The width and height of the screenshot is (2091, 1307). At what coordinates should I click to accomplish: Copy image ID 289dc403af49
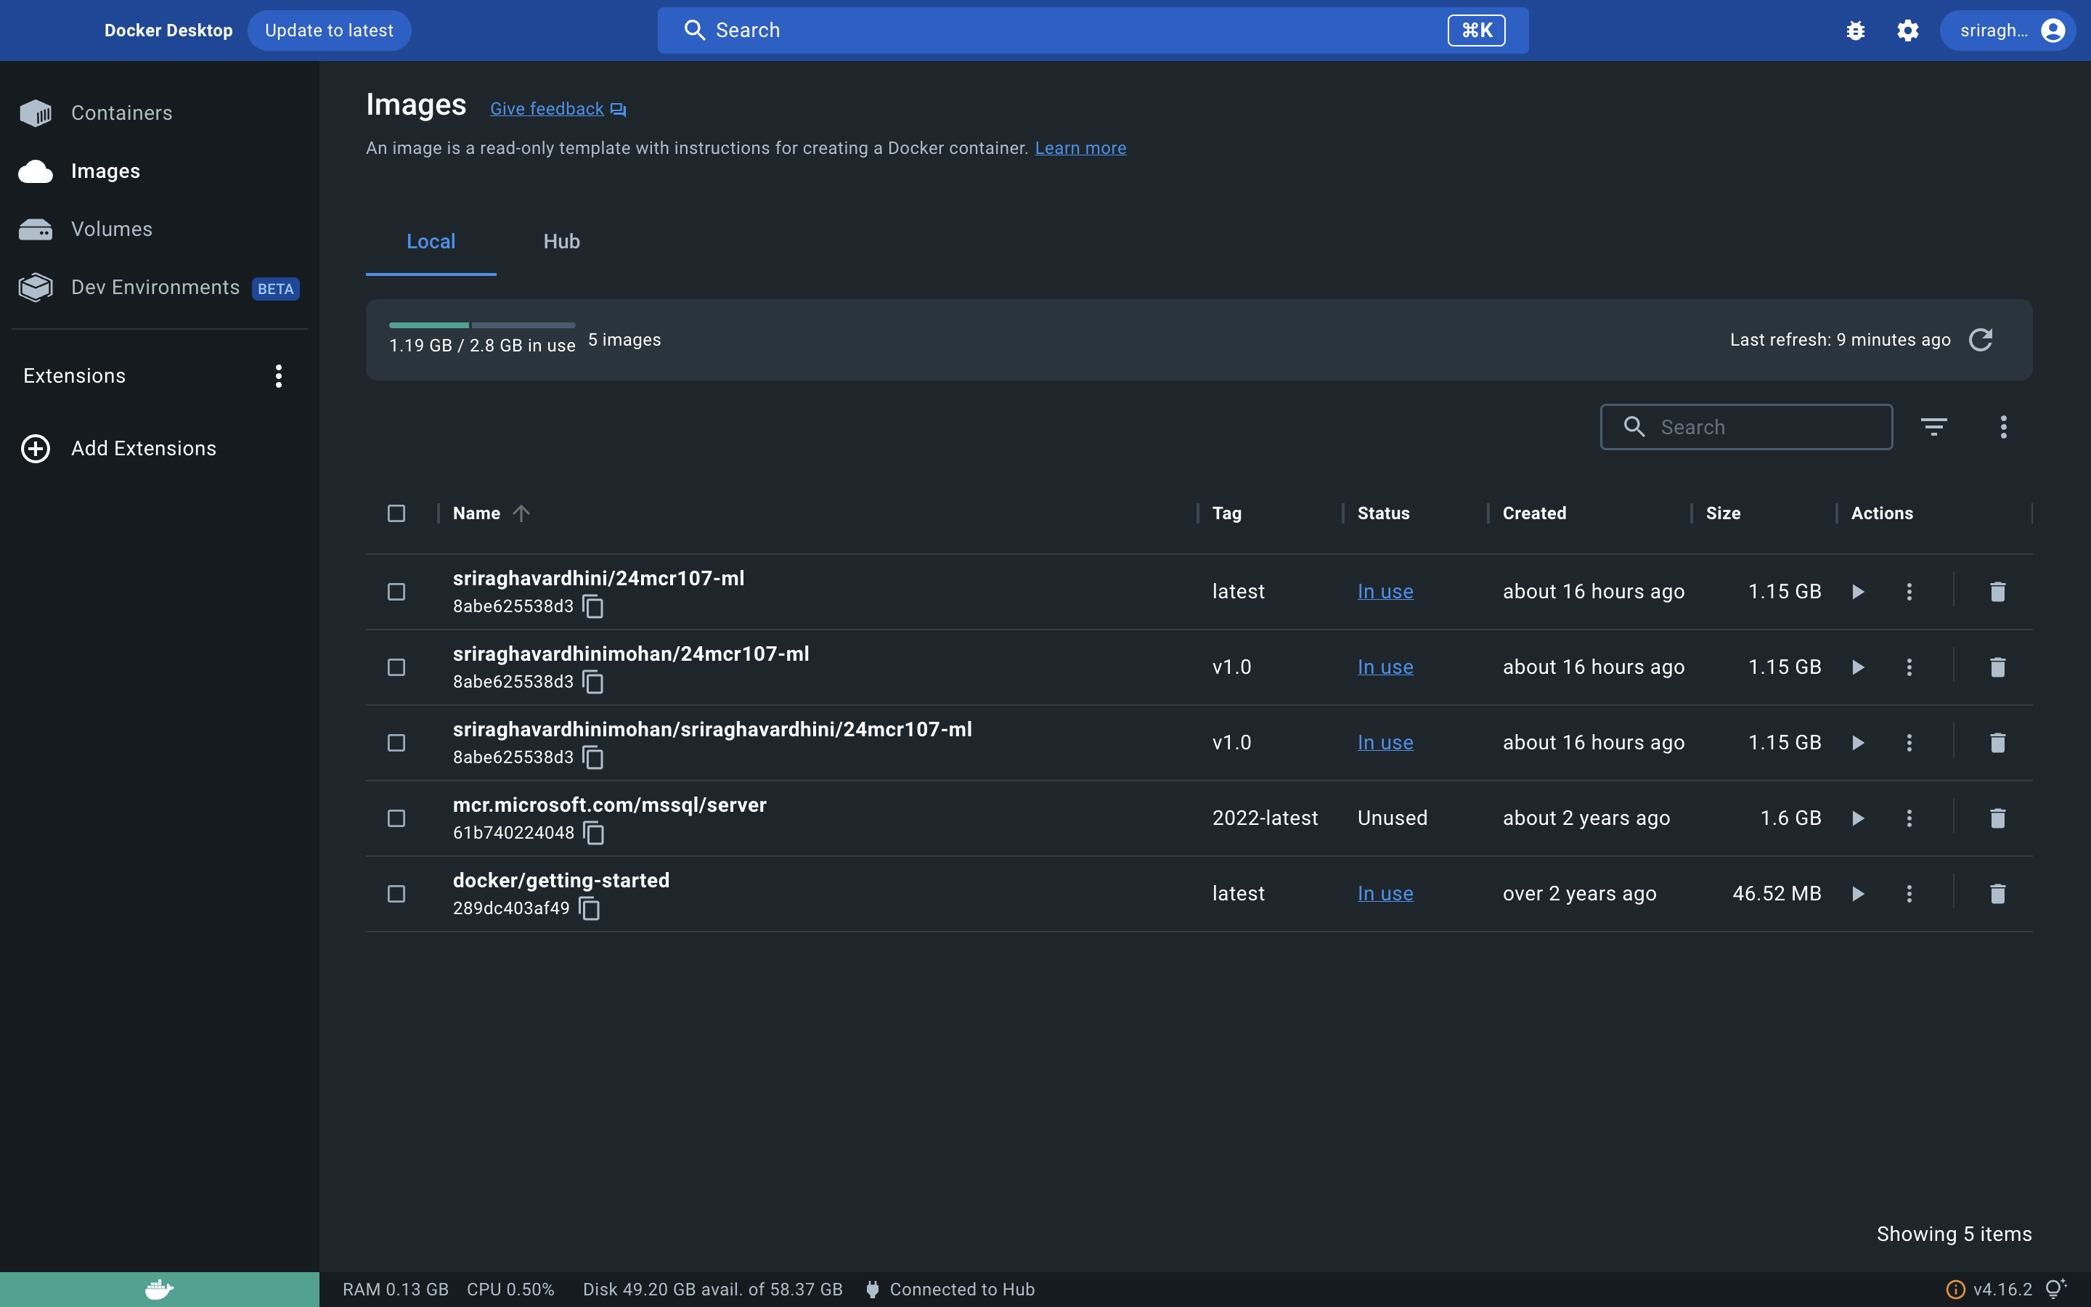(x=590, y=908)
